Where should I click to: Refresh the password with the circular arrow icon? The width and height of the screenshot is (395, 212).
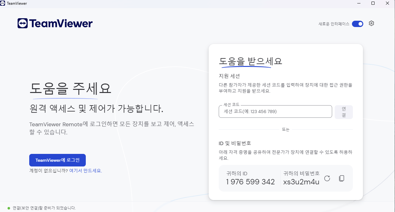coord(327,178)
